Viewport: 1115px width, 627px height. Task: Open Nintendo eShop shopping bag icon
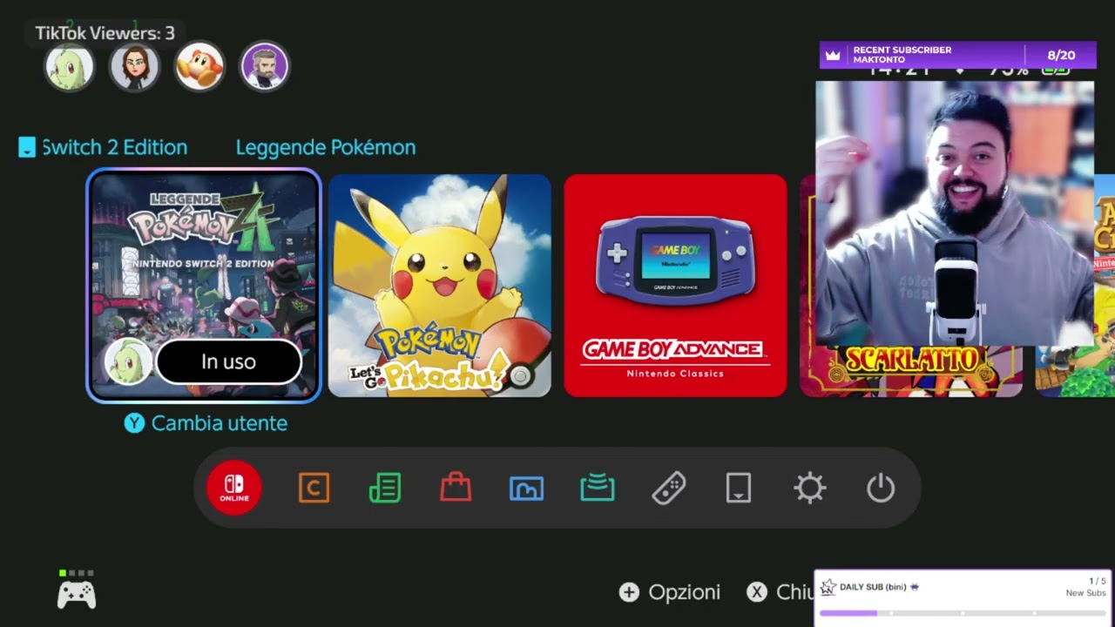[x=456, y=488]
